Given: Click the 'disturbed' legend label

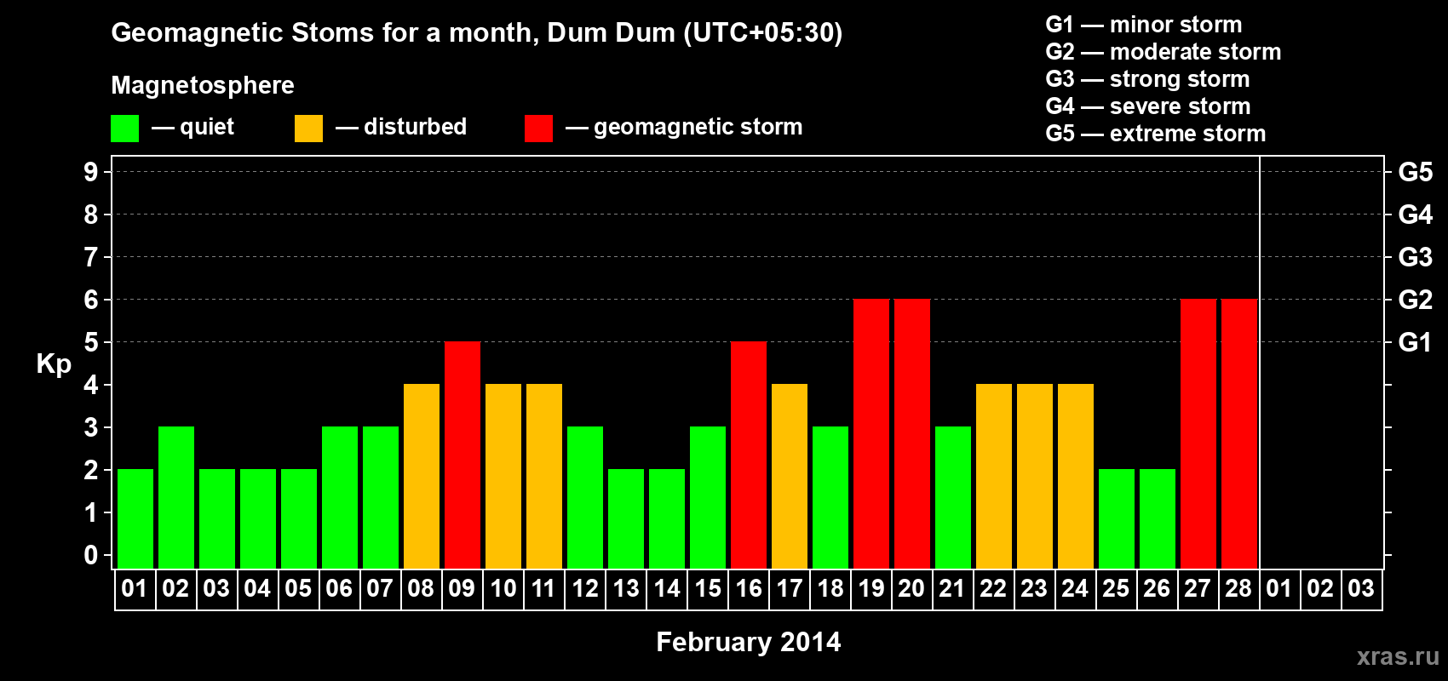Looking at the screenshot, I should point(415,127).
